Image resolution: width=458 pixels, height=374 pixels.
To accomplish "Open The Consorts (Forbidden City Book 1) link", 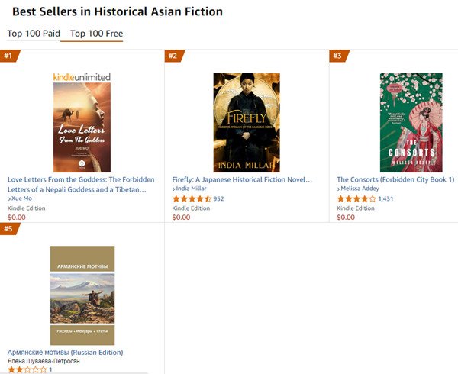I will (395, 179).
